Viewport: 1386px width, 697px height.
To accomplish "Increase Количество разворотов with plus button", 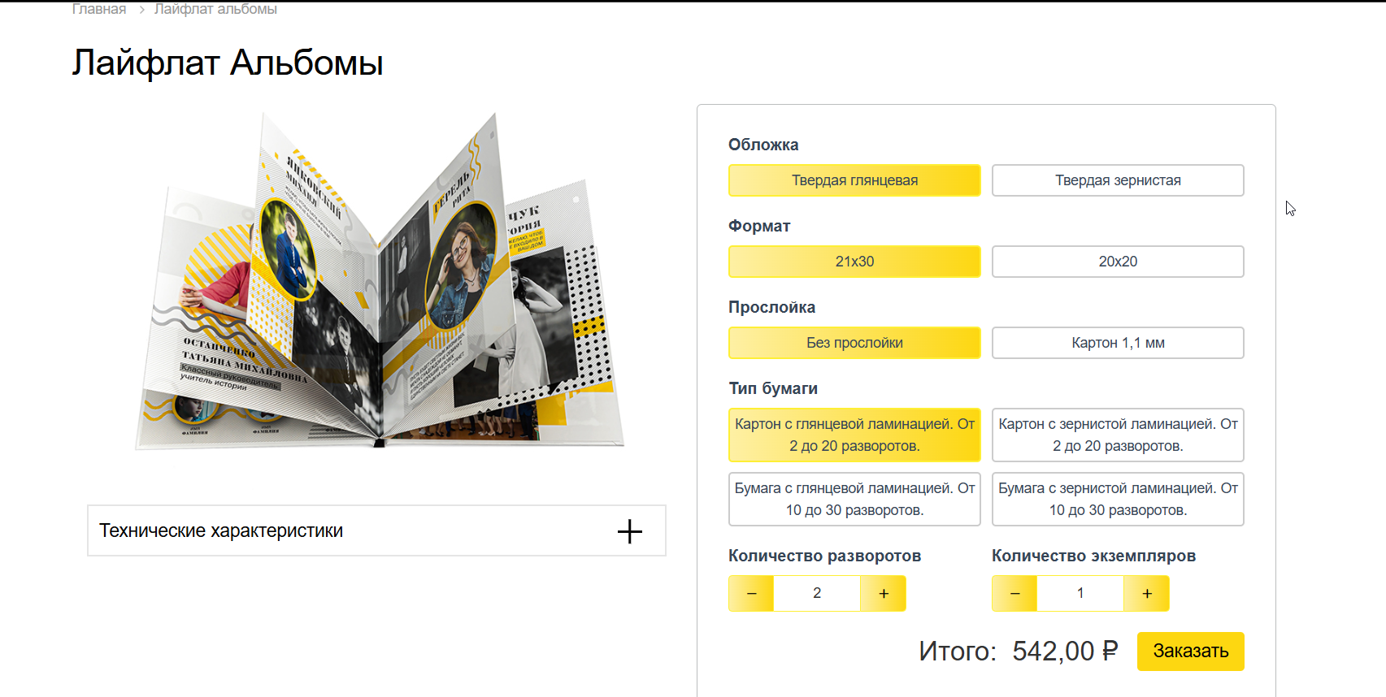I will click(x=884, y=593).
